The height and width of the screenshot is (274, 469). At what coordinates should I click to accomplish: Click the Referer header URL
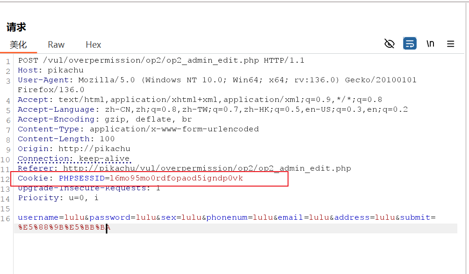click(207, 168)
